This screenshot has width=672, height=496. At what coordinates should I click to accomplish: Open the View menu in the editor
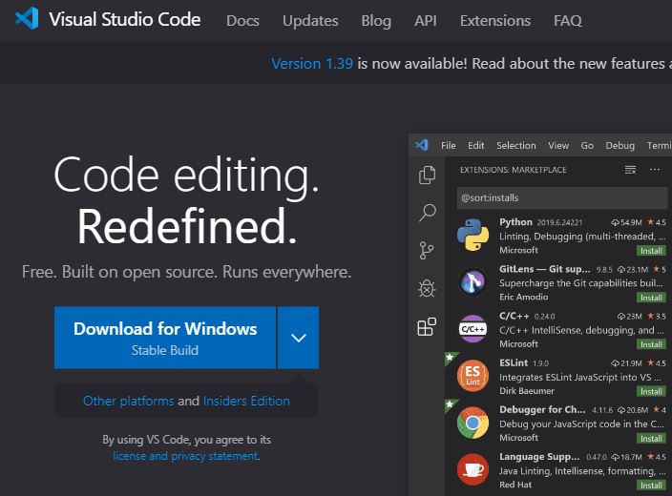coord(558,146)
